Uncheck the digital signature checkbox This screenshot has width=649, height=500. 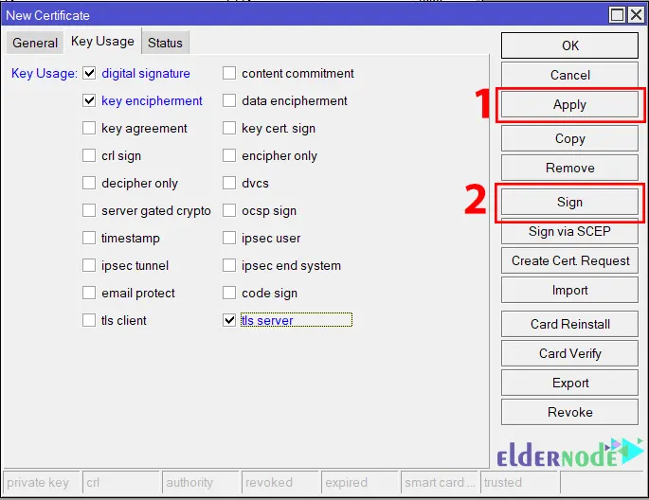89,73
